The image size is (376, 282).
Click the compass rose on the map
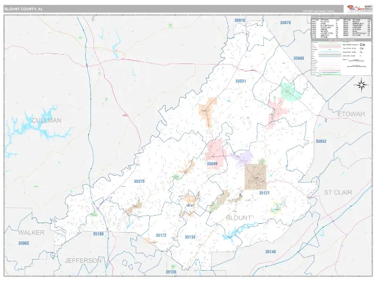[362, 85]
